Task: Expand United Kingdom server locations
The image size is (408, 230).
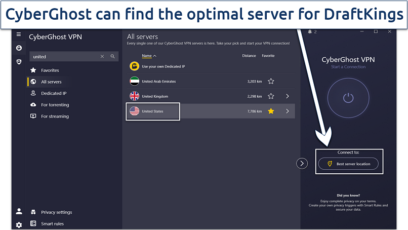Action: 287,96
